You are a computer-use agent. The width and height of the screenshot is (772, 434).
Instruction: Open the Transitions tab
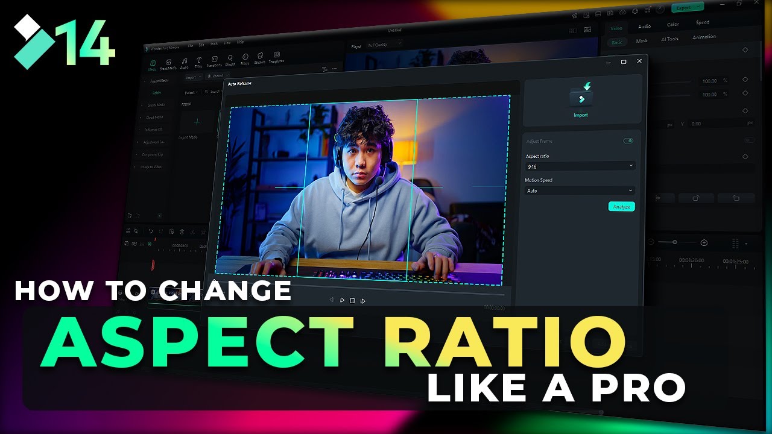coord(214,61)
